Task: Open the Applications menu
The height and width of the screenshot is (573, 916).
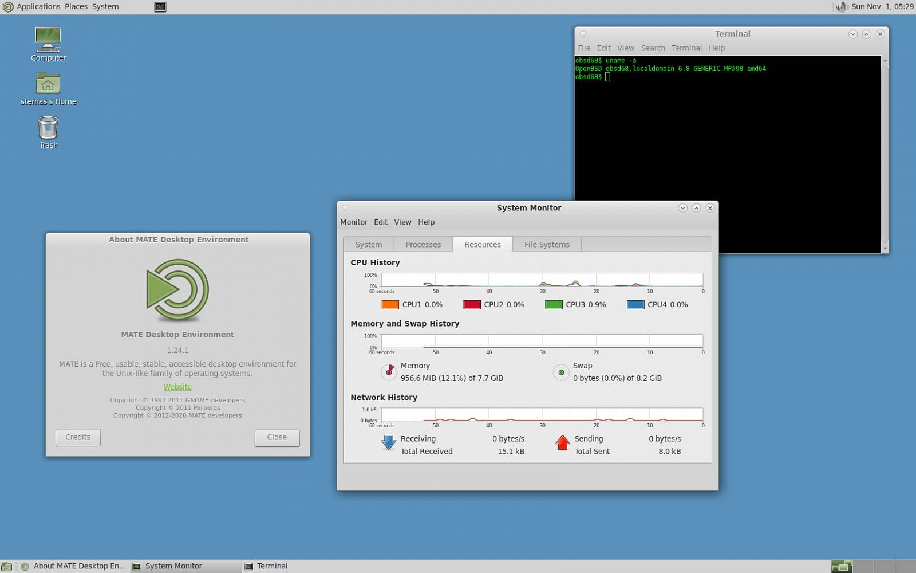Action: (x=38, y=7)
